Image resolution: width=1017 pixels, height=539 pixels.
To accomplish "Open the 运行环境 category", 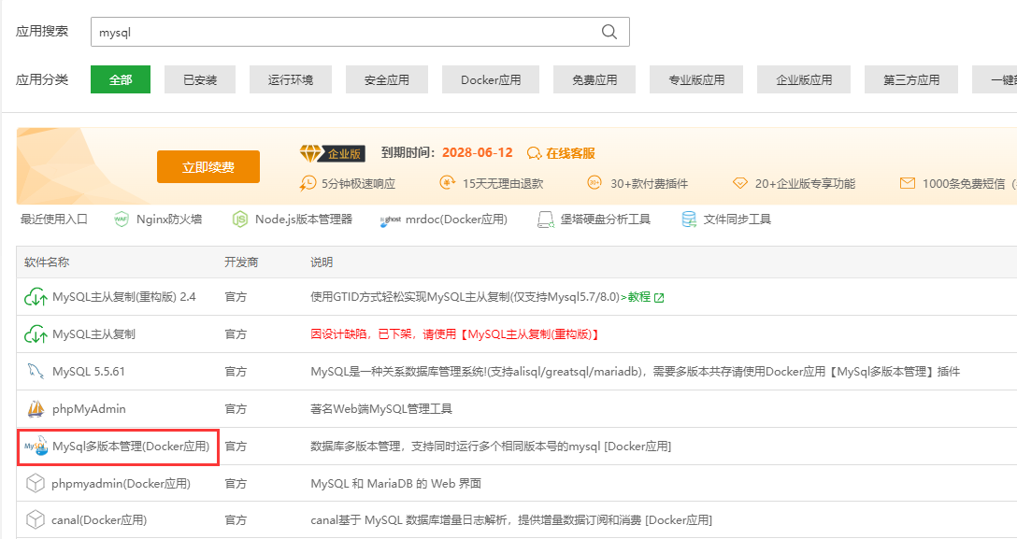I will 291,79.
